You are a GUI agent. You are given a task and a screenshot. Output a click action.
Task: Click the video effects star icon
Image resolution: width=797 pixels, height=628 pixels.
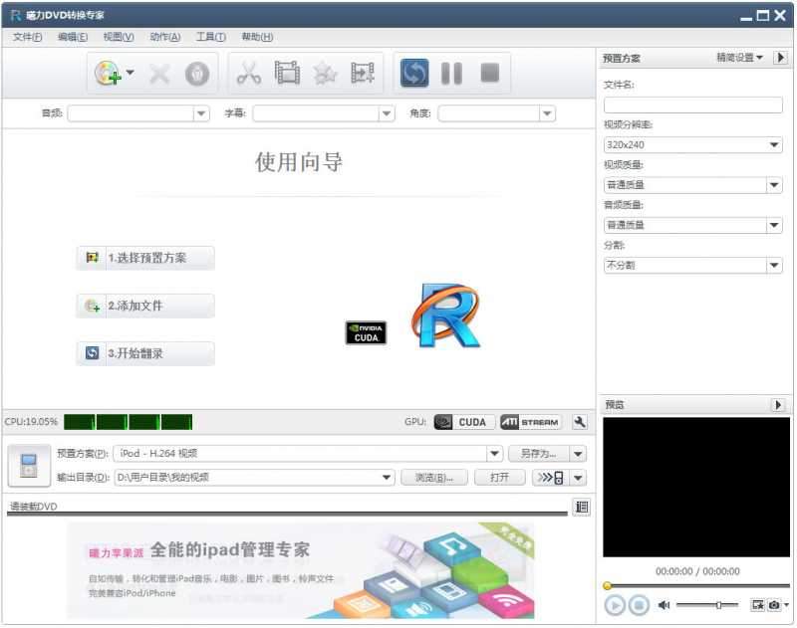point(324,71)
